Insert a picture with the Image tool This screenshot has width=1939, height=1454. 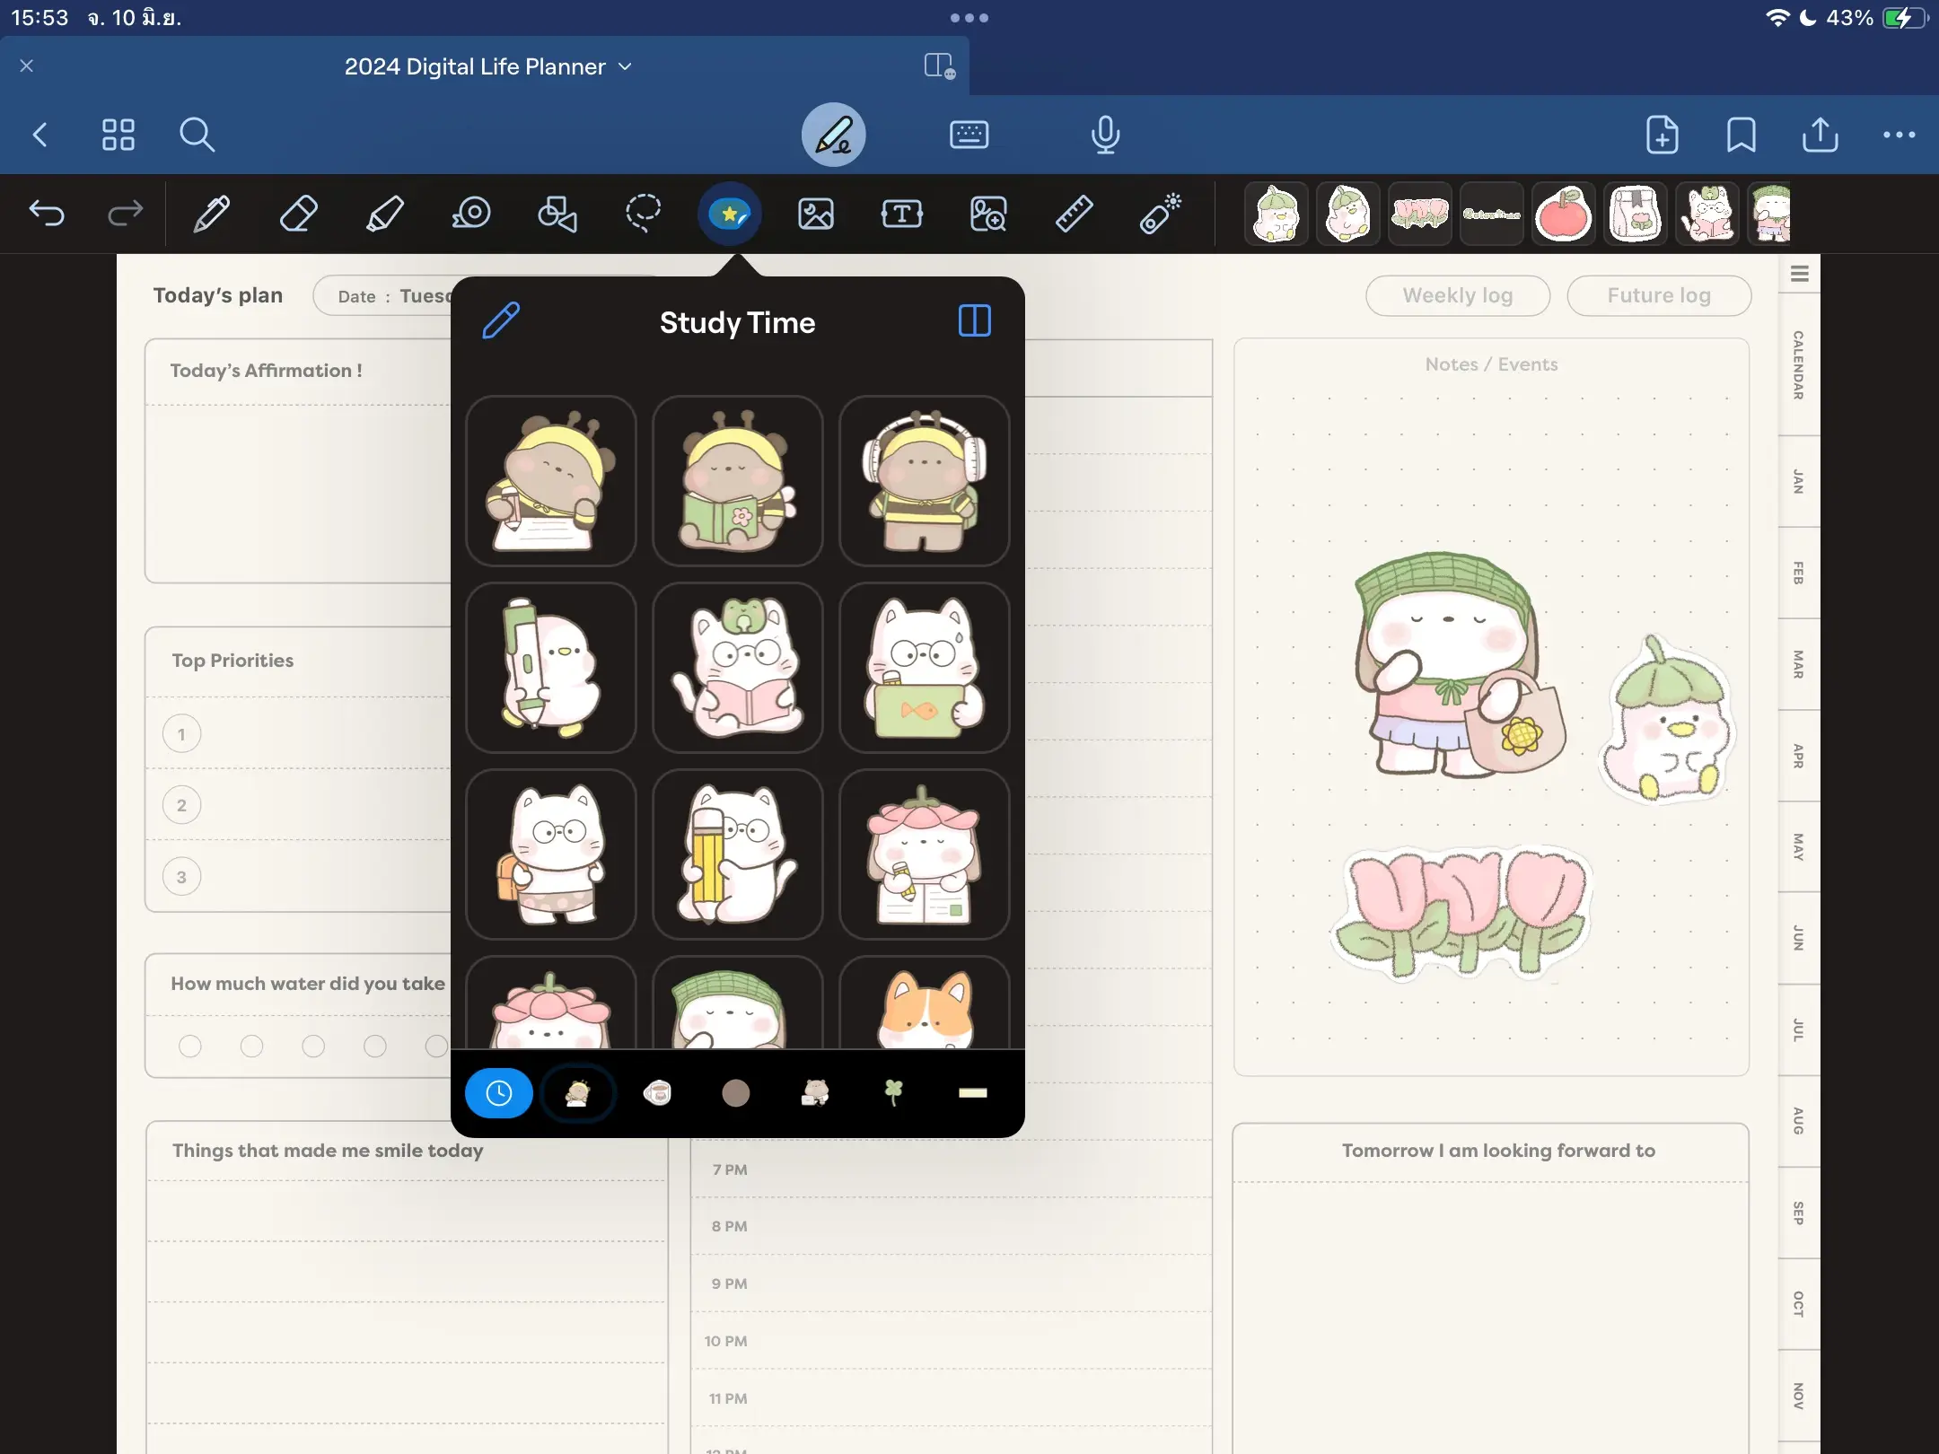point(815,214)
